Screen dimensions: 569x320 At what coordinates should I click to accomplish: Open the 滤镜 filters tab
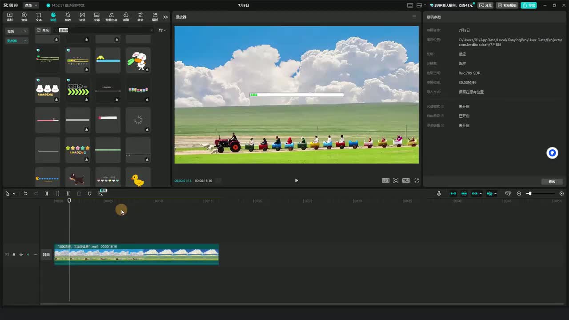click(x=126, y=17)
